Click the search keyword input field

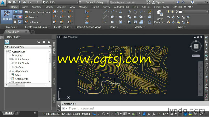[x=127, y=2]
